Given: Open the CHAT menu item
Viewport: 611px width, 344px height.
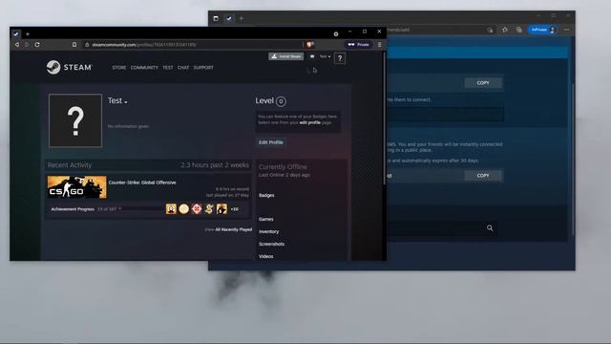Looking at the screenshot, I should click(183, 68).
